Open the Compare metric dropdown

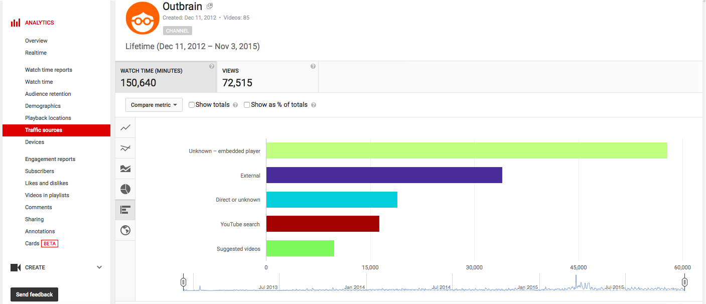coord(154,105)
